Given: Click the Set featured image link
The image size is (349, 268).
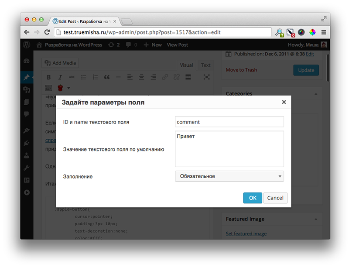Looking at the screenshot, I should pyautogui.click(x=246, y=234).
